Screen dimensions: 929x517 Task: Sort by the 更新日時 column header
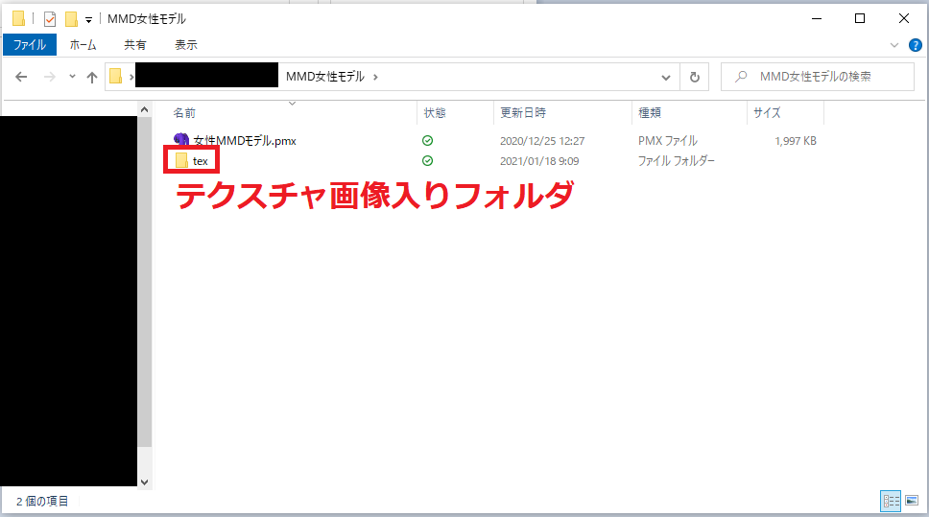[x=523, y=113]
